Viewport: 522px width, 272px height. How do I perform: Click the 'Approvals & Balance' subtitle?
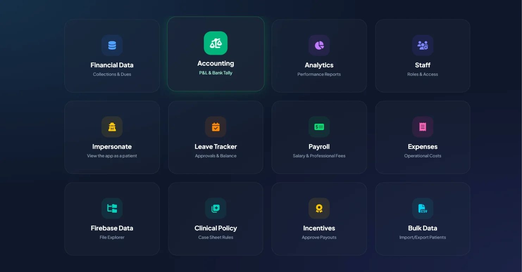click(x=216, y=156)
